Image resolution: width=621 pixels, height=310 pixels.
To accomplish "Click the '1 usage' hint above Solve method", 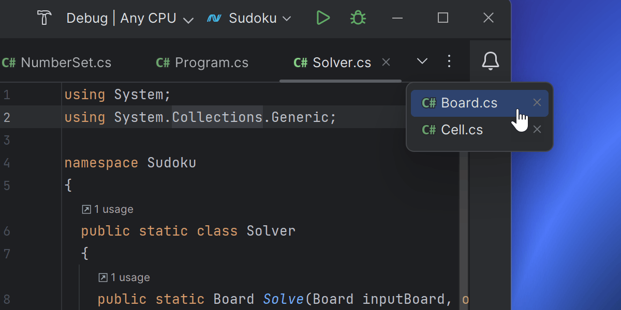I will (124, 277).
